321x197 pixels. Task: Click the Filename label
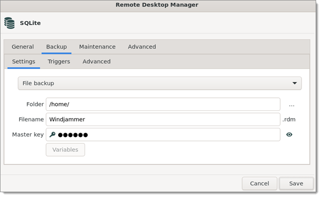[x=31, y=120]
